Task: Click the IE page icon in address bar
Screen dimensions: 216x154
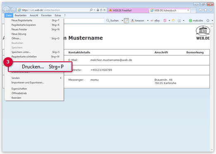Action: [x=19, y=10]
